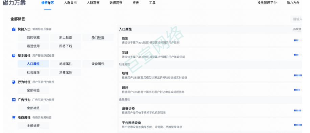This screenshot has height=133, width=310.
Task: Open 投放管理平台 link
Action: [x=267, y=3]
